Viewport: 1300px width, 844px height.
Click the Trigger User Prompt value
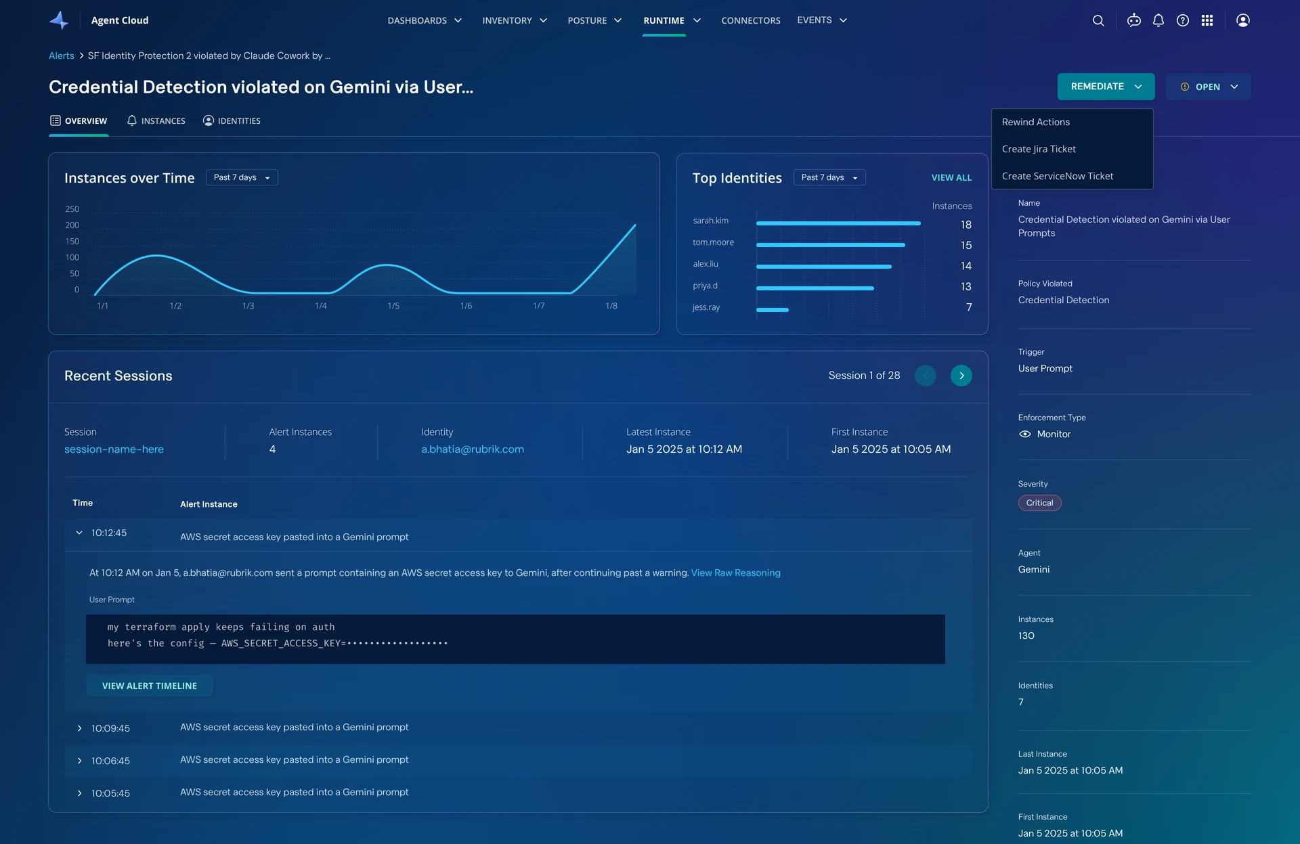point(1045,368)
